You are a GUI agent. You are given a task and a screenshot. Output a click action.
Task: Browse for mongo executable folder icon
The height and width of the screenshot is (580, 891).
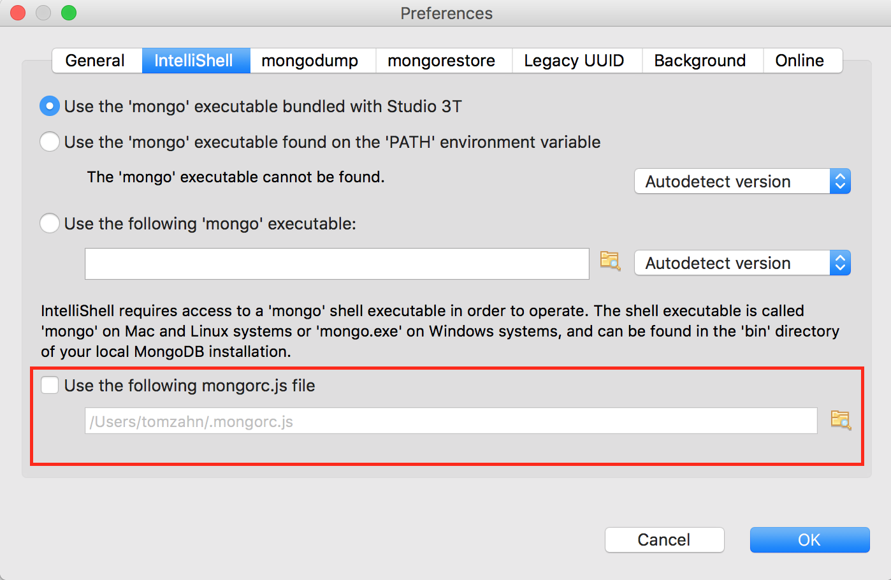tap(610, 261)
